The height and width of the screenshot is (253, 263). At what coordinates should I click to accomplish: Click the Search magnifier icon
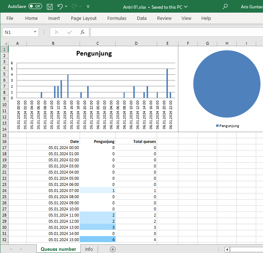225,6
